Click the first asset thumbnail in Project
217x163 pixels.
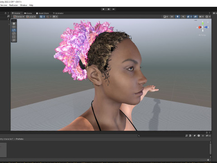click(3, 150)
